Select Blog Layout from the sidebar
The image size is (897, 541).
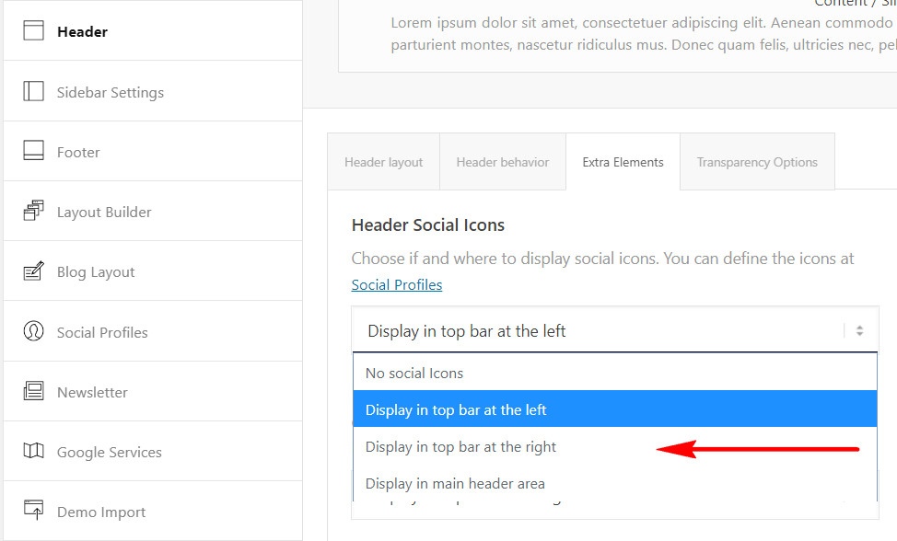[x=153, y=271]
